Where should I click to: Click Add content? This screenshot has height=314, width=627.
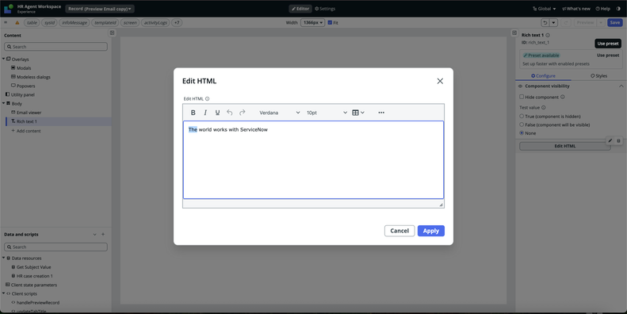point(26,131)
